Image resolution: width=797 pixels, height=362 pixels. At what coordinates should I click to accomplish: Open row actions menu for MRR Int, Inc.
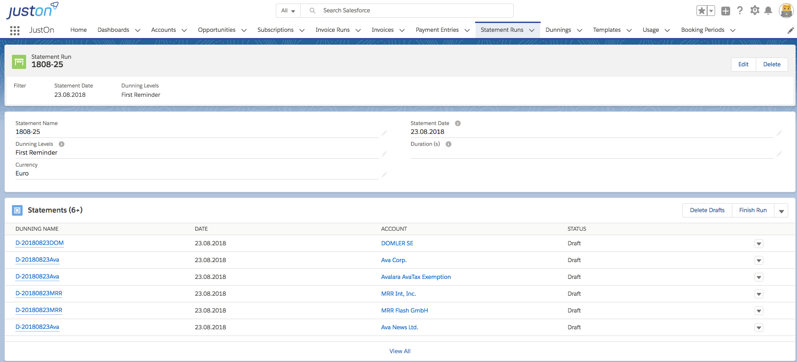[759, 294]
